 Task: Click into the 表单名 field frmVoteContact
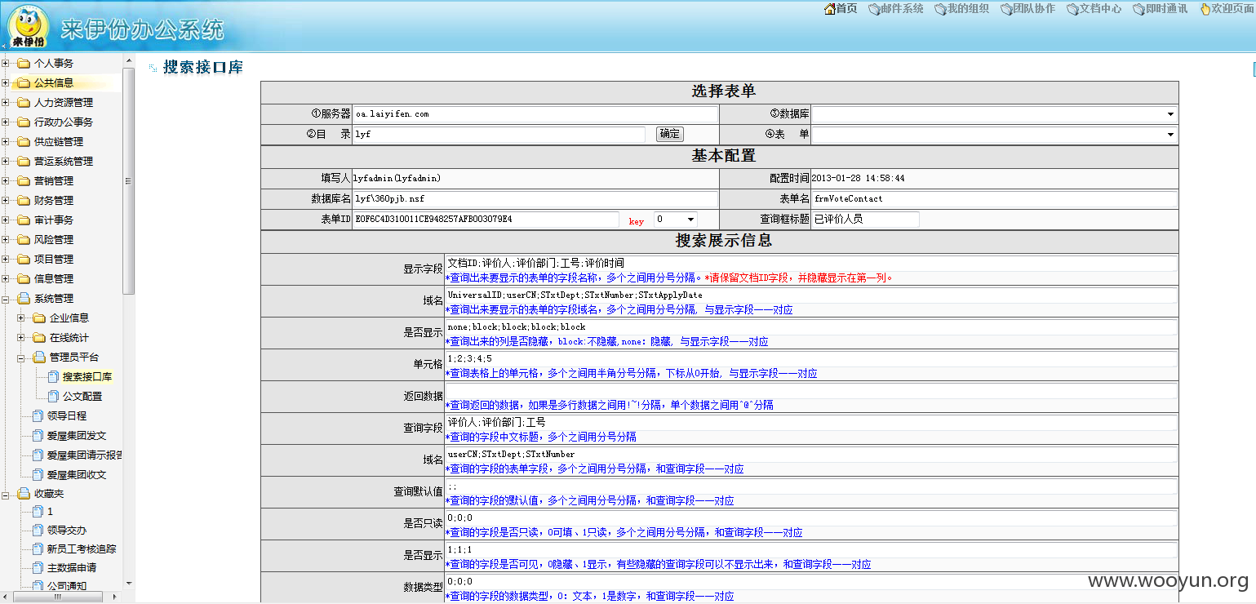pos(994,199)
